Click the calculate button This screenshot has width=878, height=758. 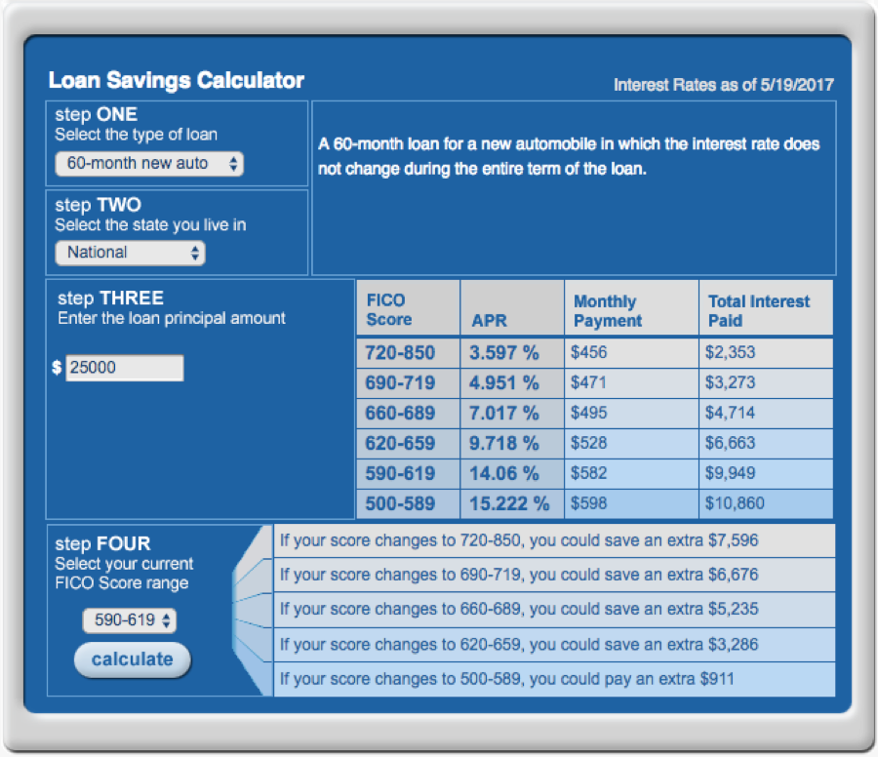[x=132, y=659]
